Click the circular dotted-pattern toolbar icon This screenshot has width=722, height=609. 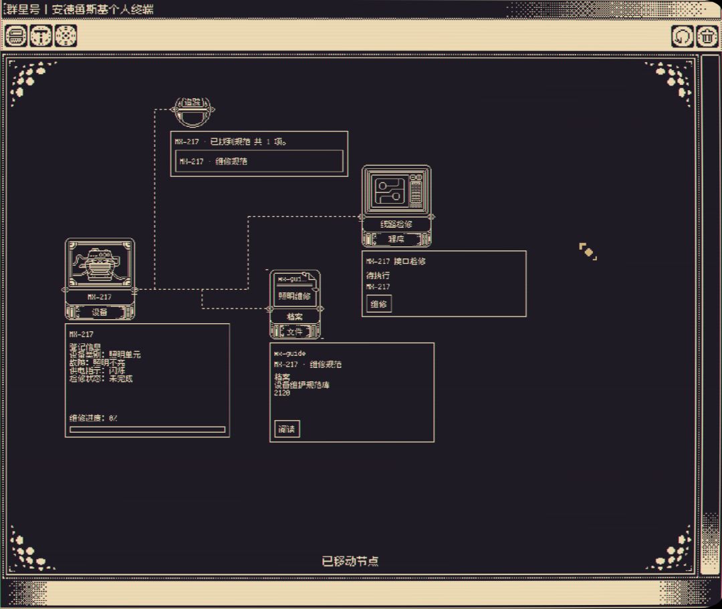(66, 36)
